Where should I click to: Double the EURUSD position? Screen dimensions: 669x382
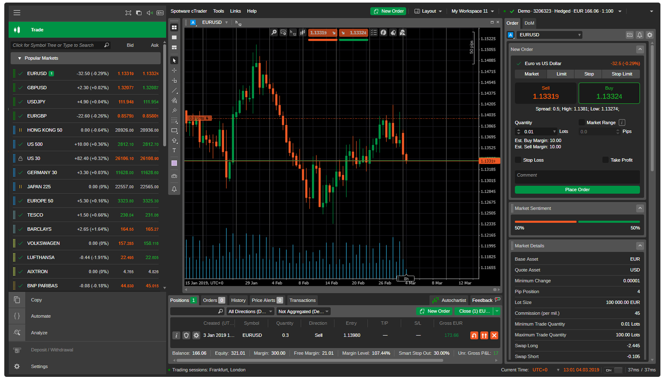[x=484, y=335]
